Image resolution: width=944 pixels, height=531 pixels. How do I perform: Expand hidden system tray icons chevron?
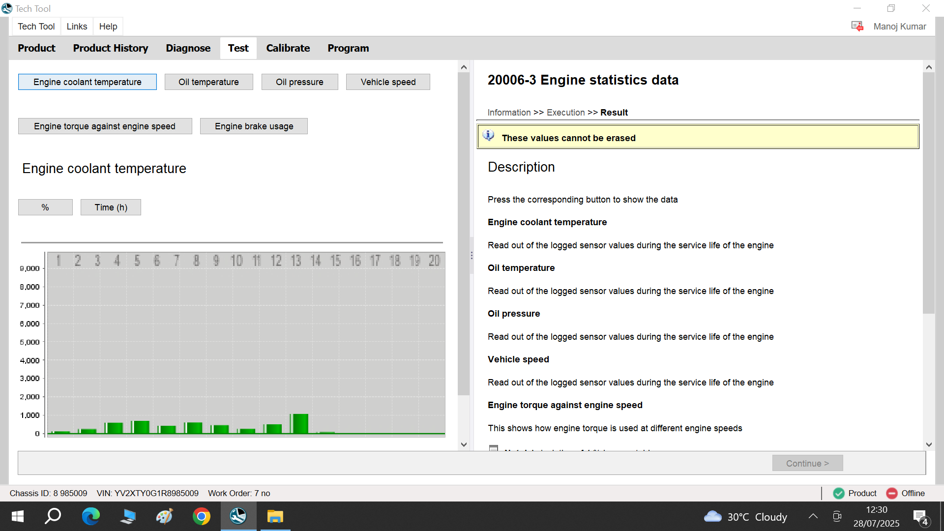pyautogui.click(x=813, y=516)
